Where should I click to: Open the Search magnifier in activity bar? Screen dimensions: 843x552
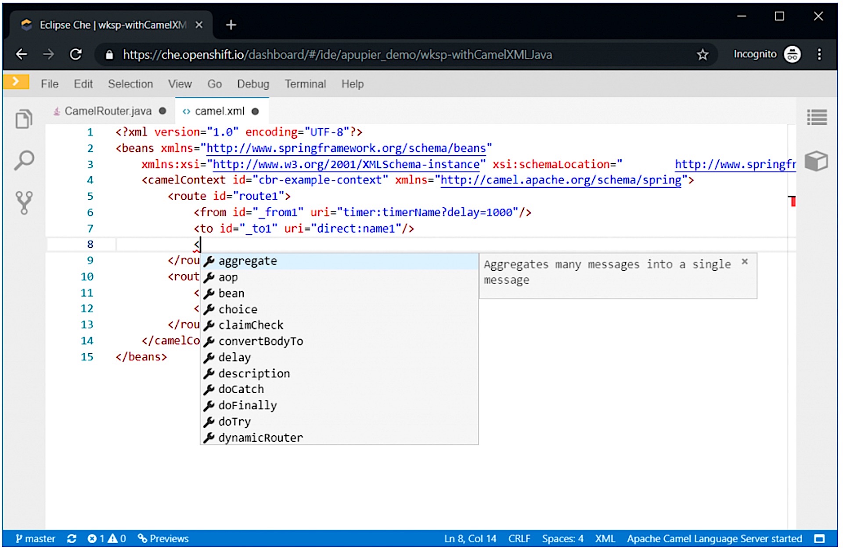(x=24, y=160)
